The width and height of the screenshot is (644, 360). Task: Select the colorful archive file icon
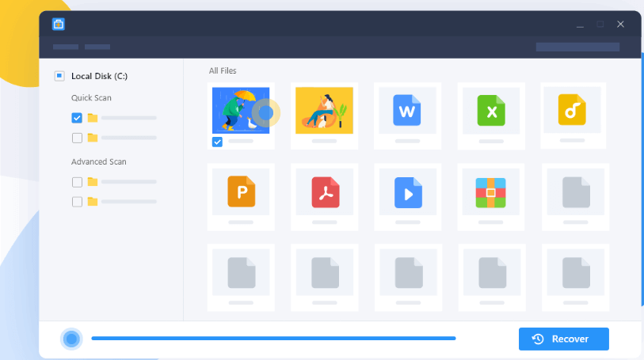(491, 193)
